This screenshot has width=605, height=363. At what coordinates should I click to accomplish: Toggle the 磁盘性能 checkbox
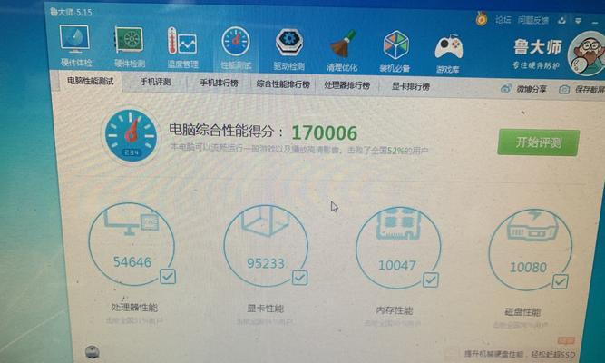[x=560, y=281]
